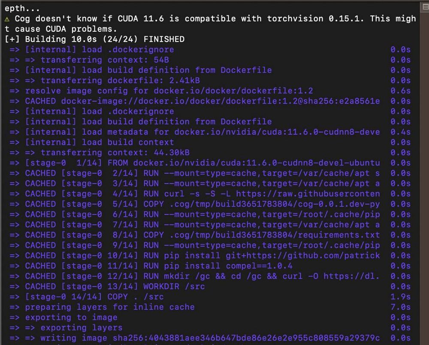Screen dimensions: 429x345
Task: Click the docker-image sha256:e2a8561e CACHED line
Action: 202,101
